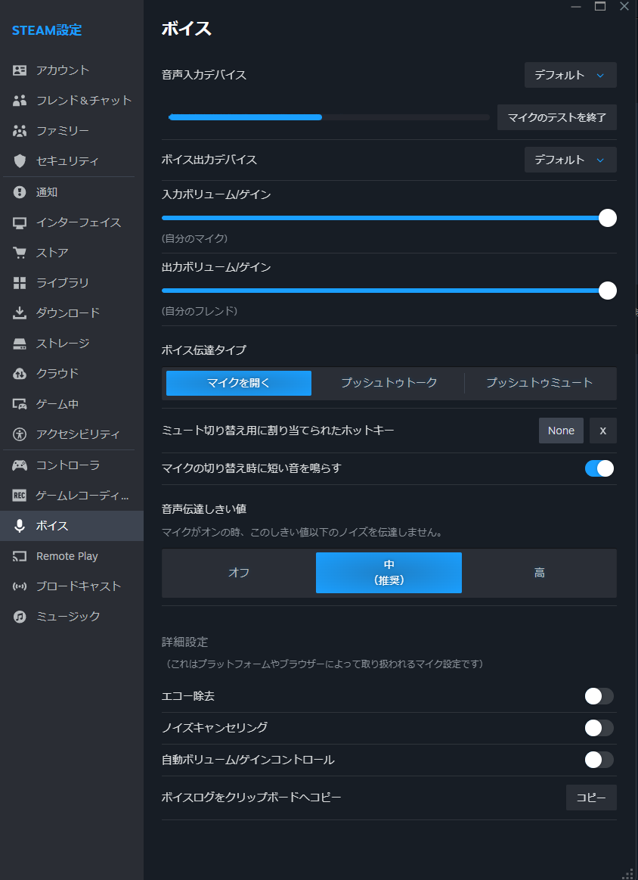Open the ボイス出力デバイス dropdown

[570, 160]
